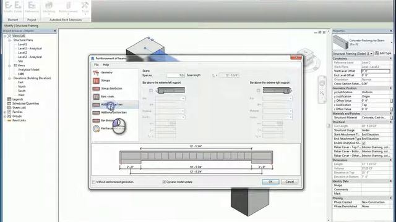Open the Analytical Model 3D view

tap(28, 70)
